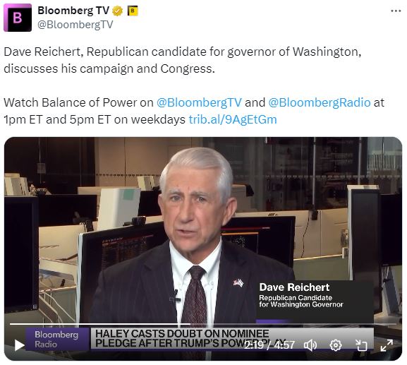Image resolution: width=407 pixels, height=365 pixels.
Task: Follow the trib.al/9AgEtGm link
Action: 233,119
